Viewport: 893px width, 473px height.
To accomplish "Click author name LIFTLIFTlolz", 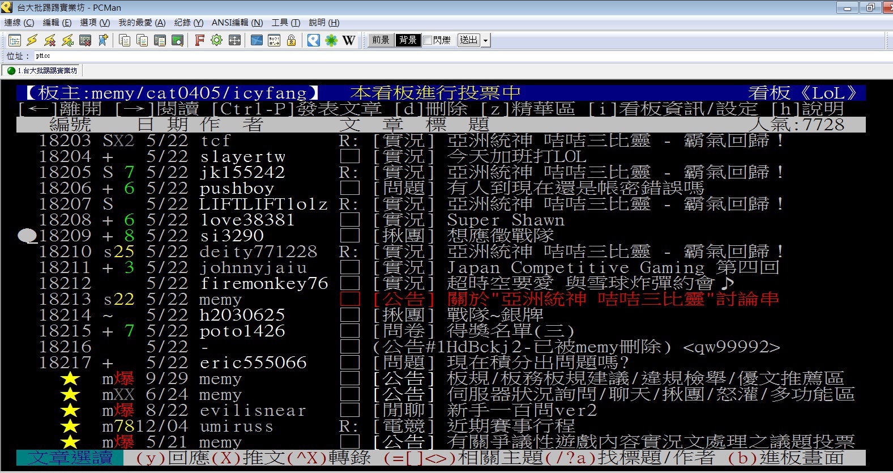I will [x=264, y=204].
